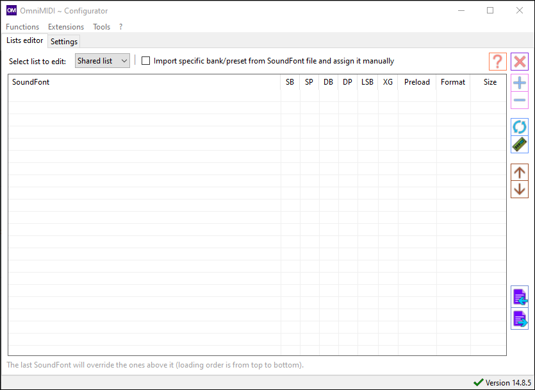Import list using upper purple document icon

click(520, 296)
